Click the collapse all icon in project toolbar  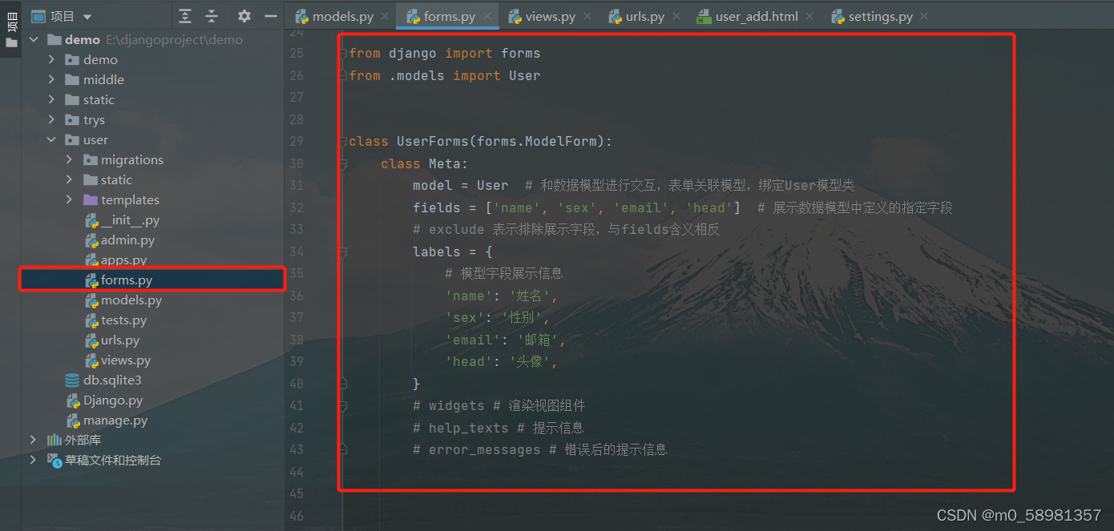coord(212,16)
